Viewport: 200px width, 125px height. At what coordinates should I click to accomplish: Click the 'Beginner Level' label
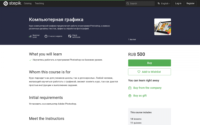[36, 36]
